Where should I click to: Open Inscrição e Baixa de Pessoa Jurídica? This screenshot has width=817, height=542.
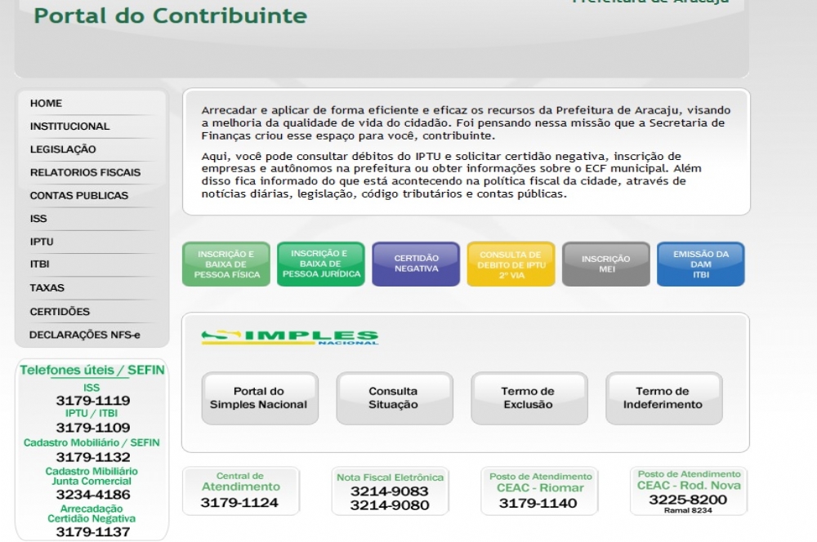click(x=321, y=264)
